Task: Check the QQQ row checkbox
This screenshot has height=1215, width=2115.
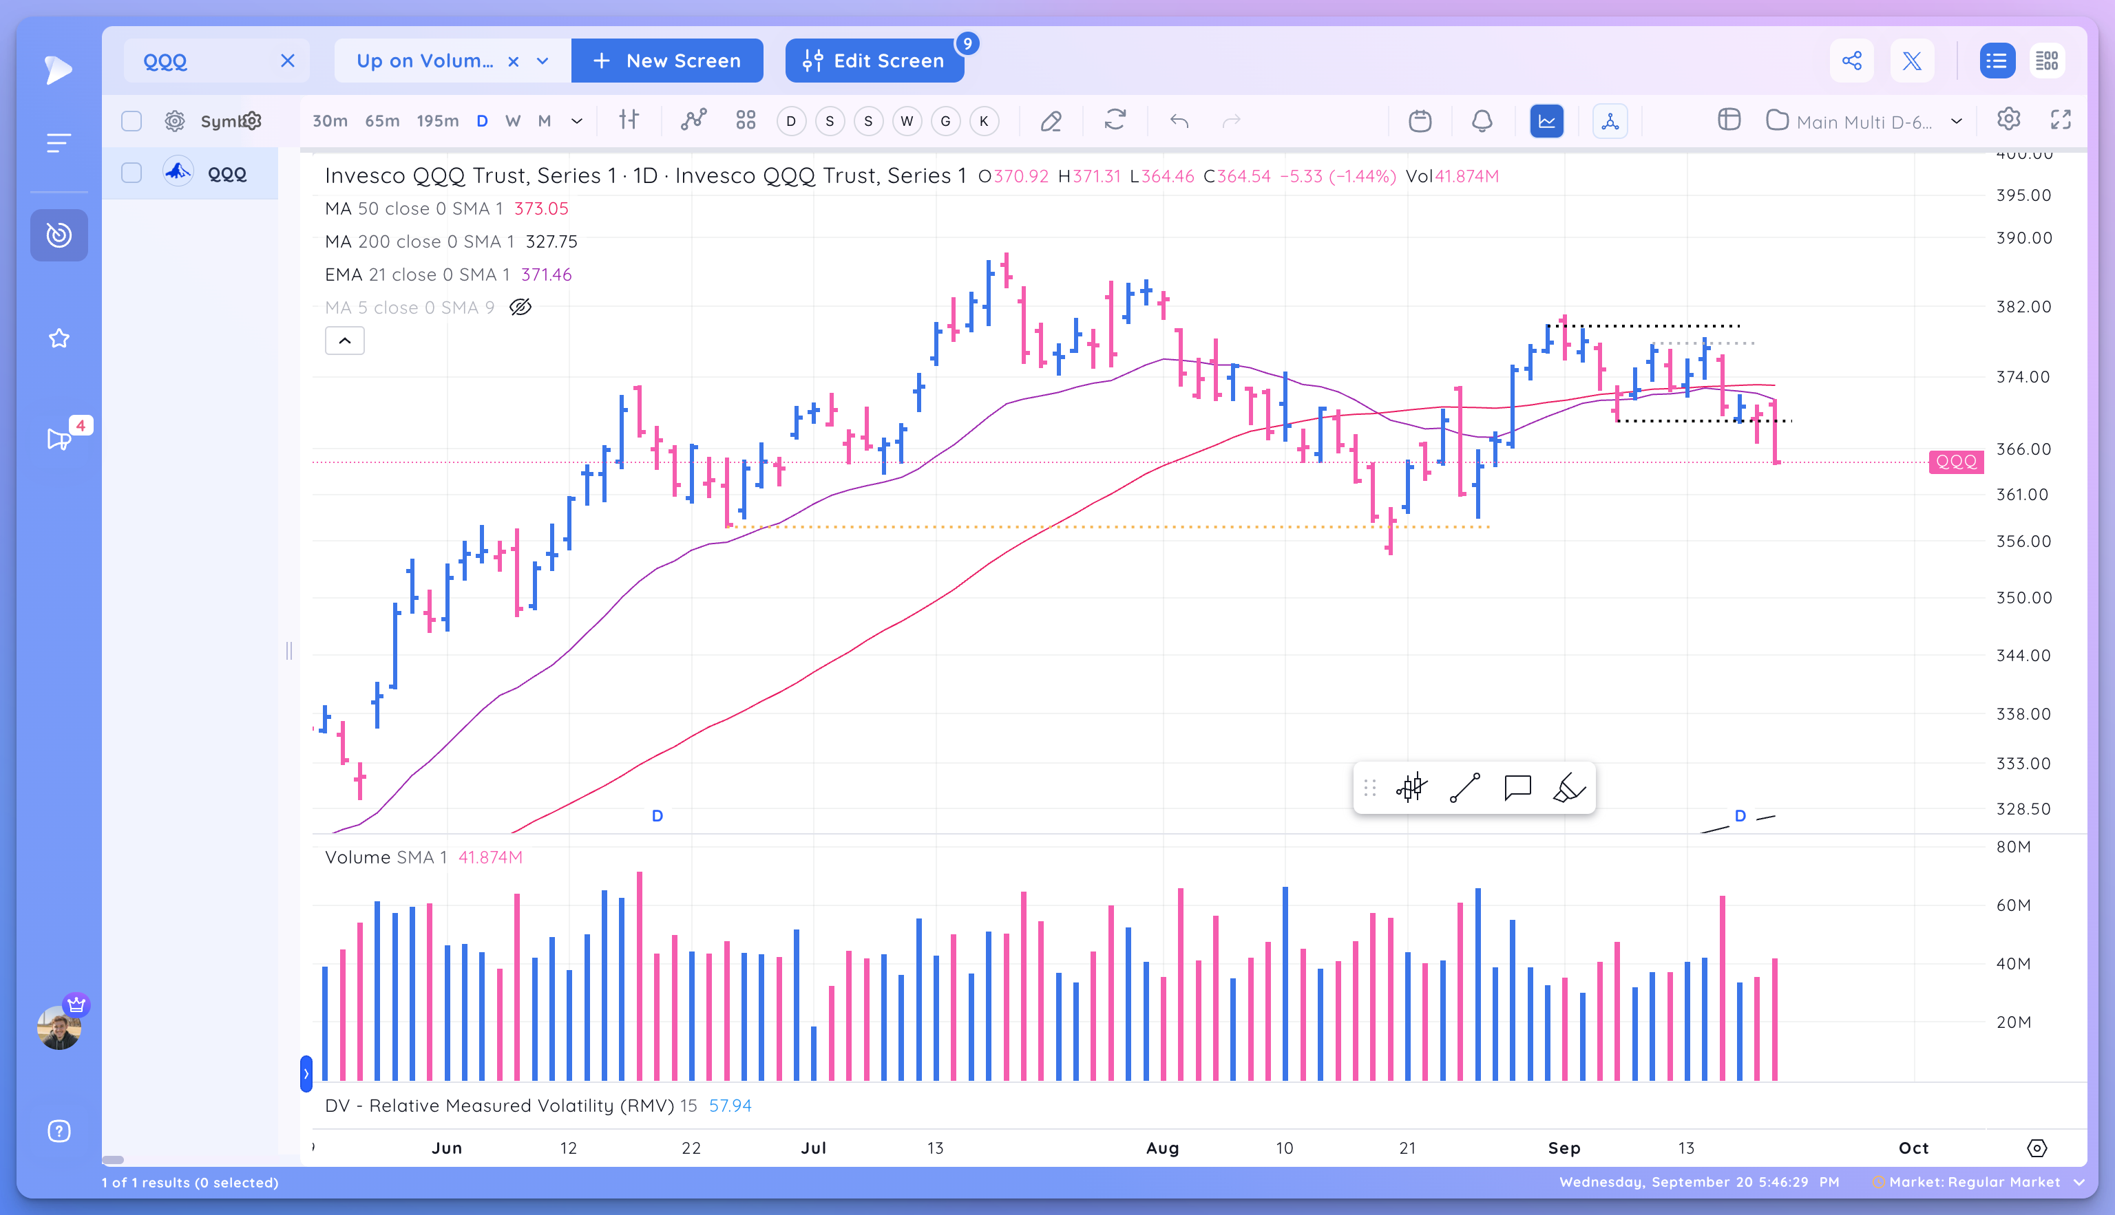Action: (131, 173)
